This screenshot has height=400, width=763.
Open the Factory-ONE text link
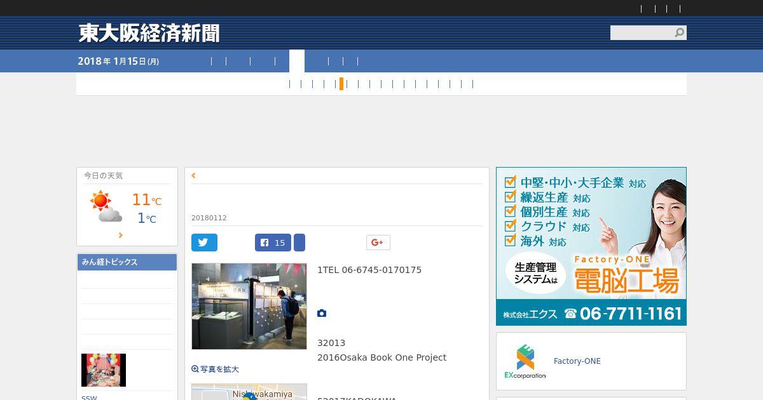pos(577,361)
